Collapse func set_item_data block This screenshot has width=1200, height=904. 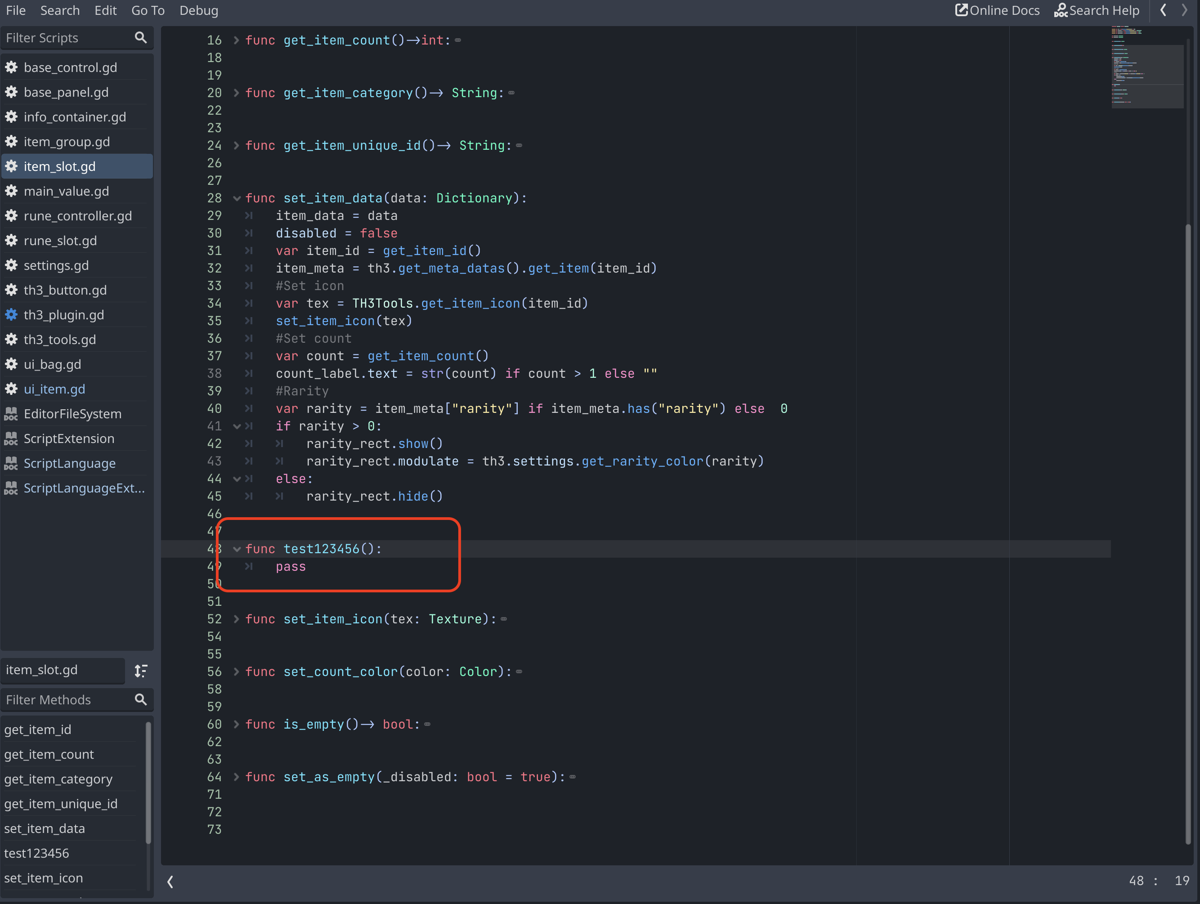237,199
